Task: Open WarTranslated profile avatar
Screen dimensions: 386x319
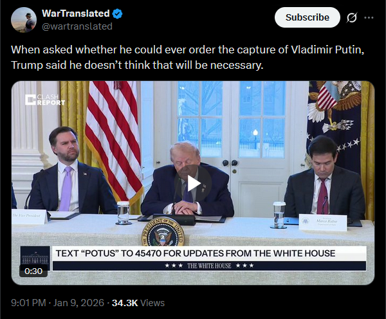Action: point(24,20)
